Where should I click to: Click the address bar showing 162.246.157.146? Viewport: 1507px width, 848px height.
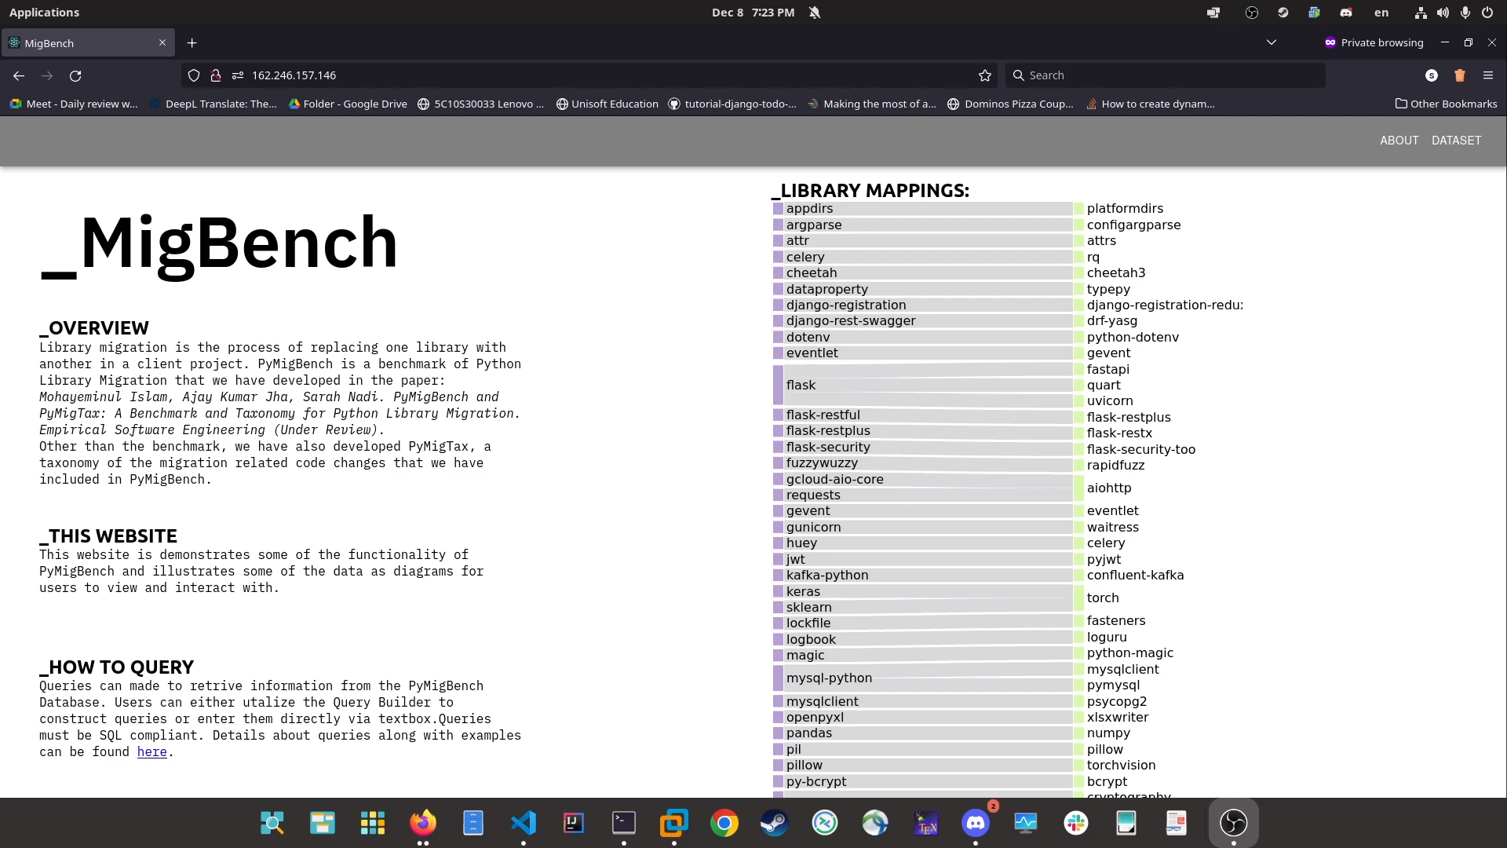click(x=296, y=75)
